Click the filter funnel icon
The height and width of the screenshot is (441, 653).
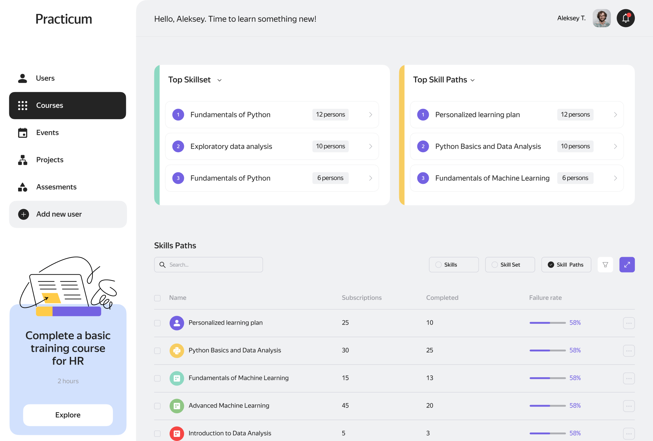[x=605, y=264]
